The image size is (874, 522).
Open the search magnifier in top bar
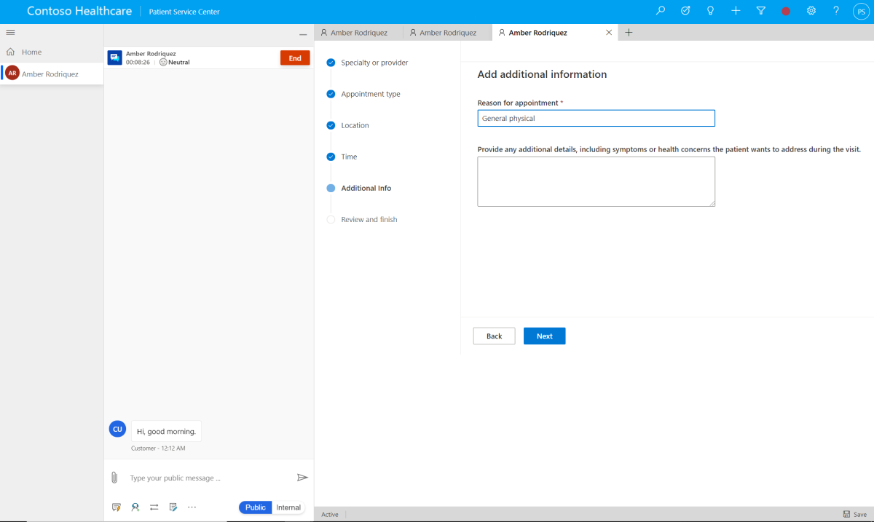[x=661, y=11]
